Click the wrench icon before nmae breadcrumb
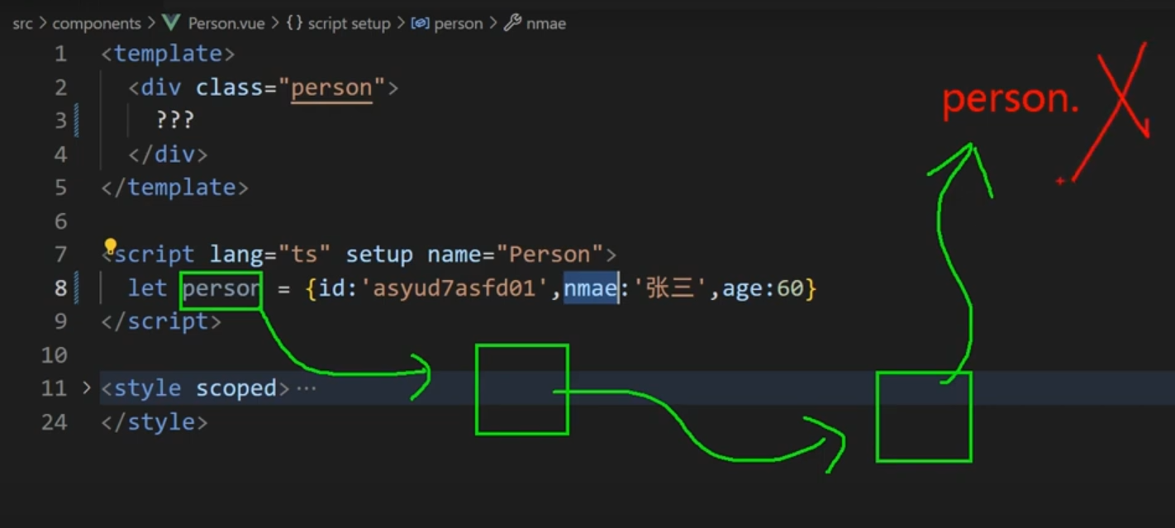Image resolution: width=1175 pixels, height=528 pixels. [x=512, y=23]
